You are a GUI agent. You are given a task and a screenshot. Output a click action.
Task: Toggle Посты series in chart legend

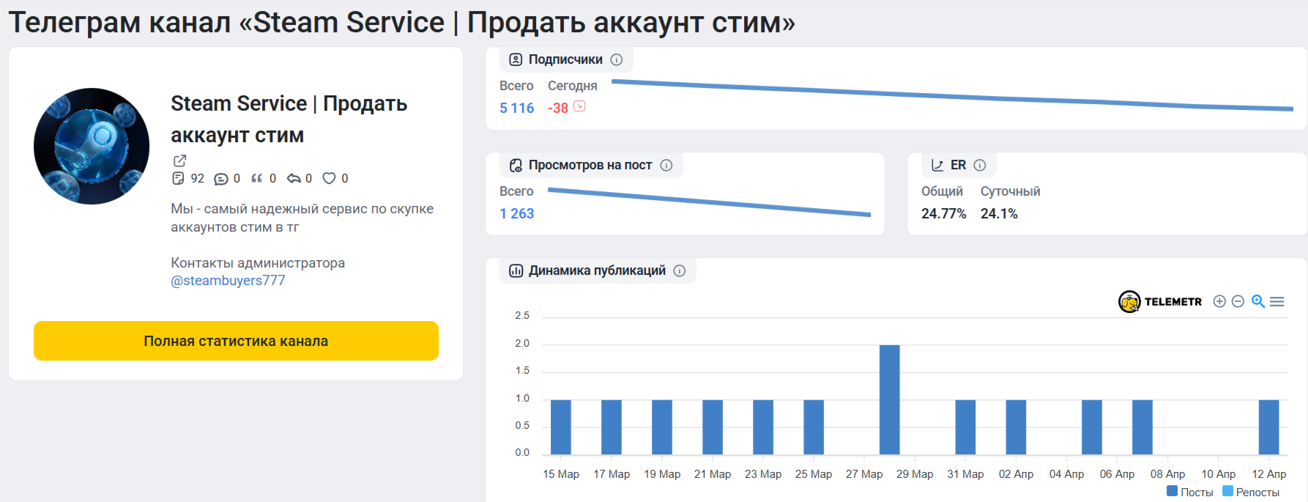[x=1190, y=492]
